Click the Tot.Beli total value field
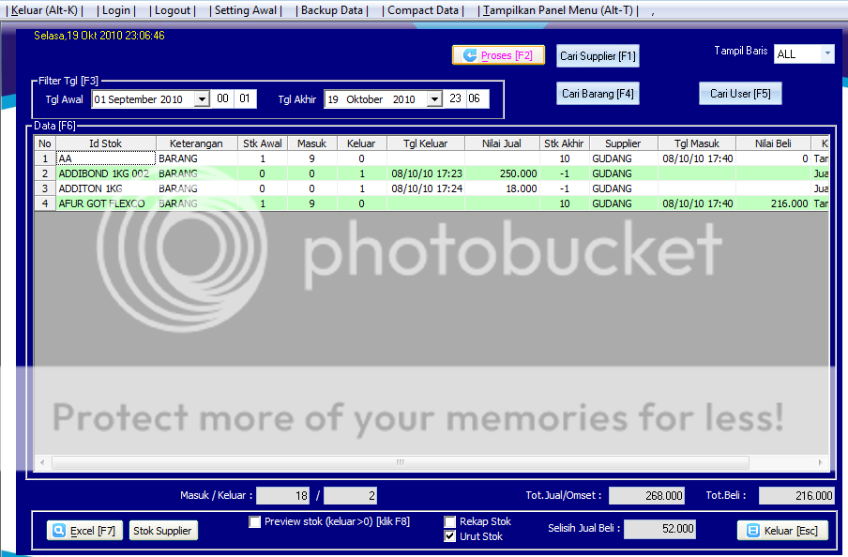 pos(796,495)
